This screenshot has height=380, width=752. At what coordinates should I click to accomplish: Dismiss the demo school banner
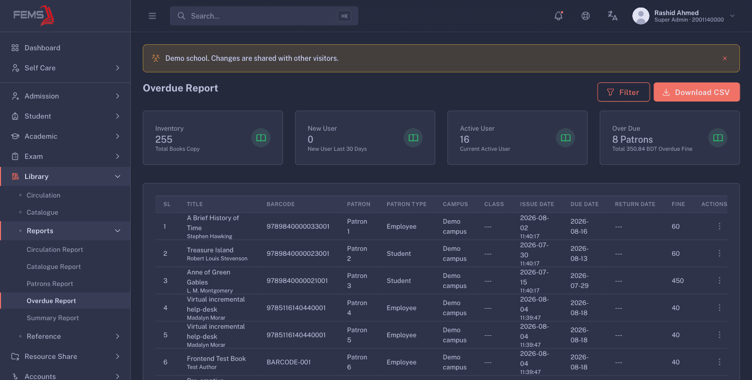725,58
